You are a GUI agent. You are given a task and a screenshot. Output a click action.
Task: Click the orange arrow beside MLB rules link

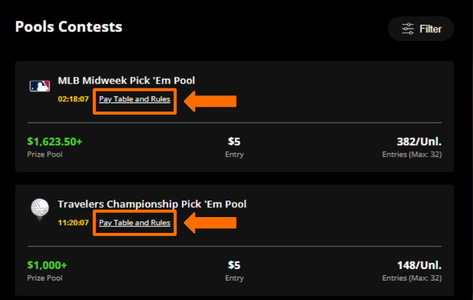[210, 101]
